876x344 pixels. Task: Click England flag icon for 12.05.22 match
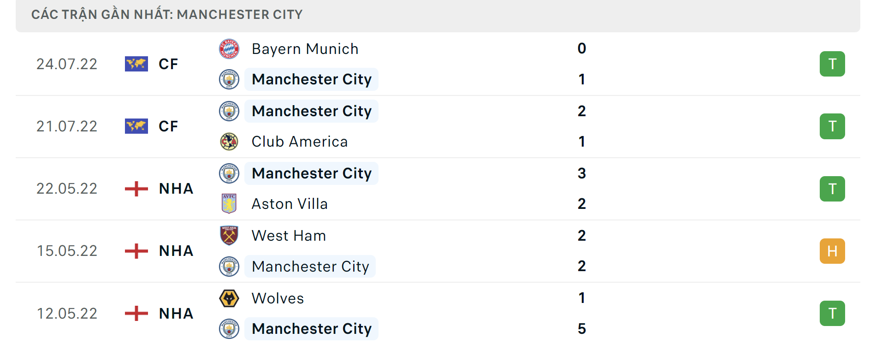(x=136, y=314)
